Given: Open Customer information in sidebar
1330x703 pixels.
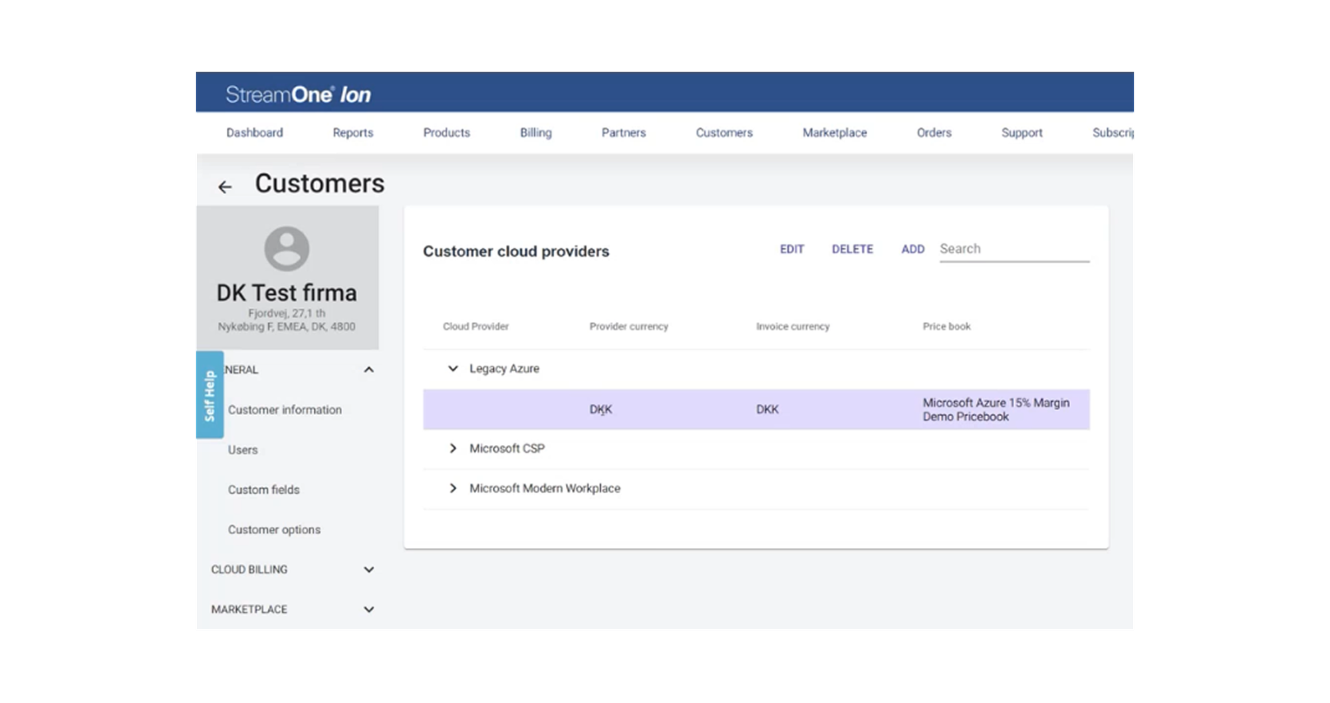Looking at the screenshot, I should 285,410.
